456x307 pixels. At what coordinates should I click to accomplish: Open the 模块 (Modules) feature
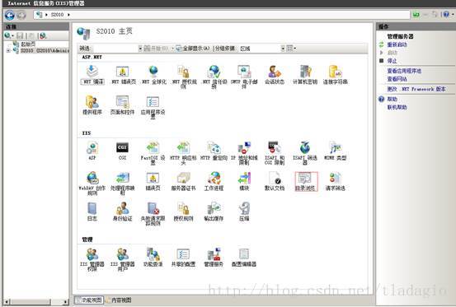coord(244,181)
